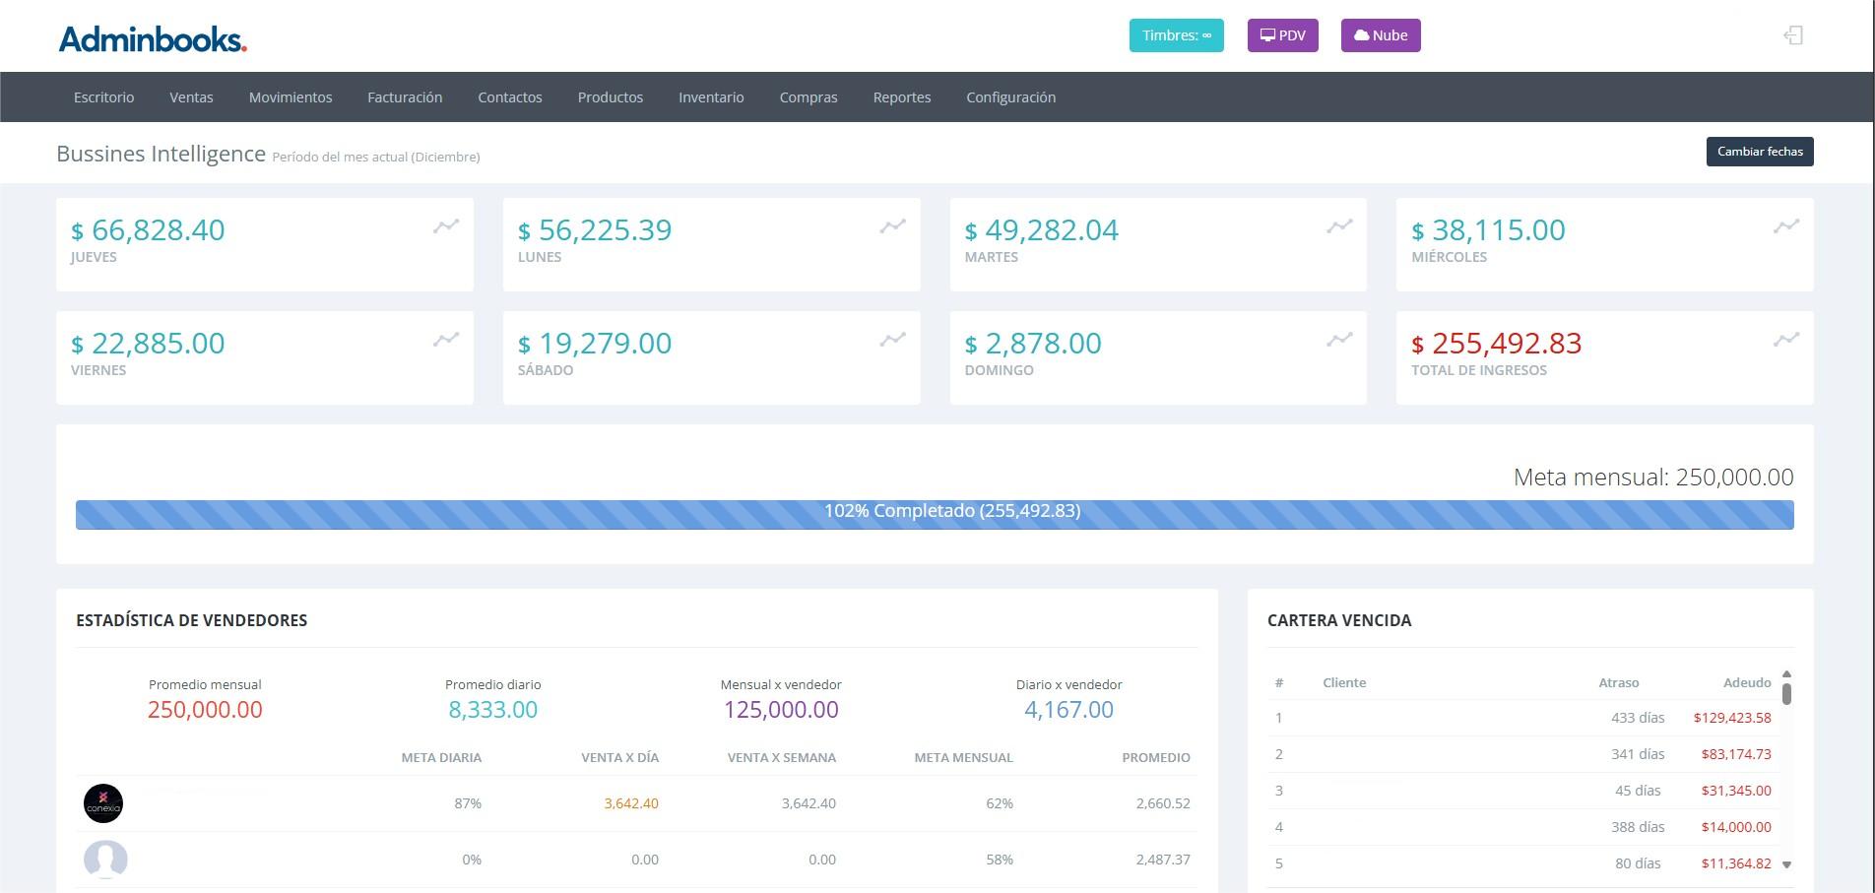
Task: Click the logout icon in the header
Action: pos(1793,35)
